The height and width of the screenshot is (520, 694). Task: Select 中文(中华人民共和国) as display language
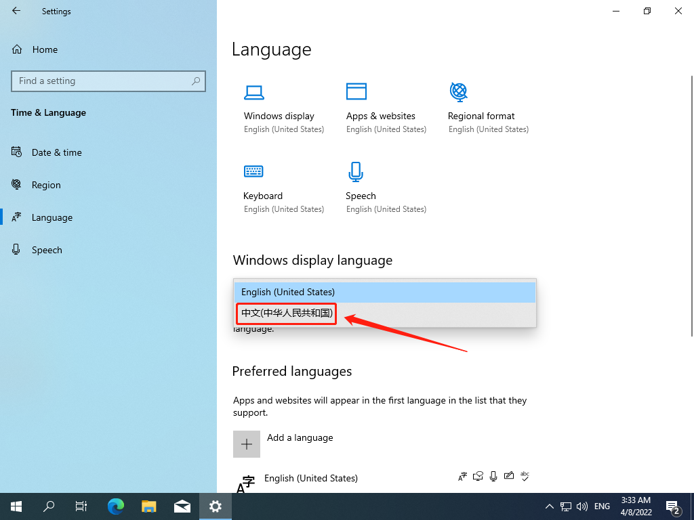pos(285,313)
